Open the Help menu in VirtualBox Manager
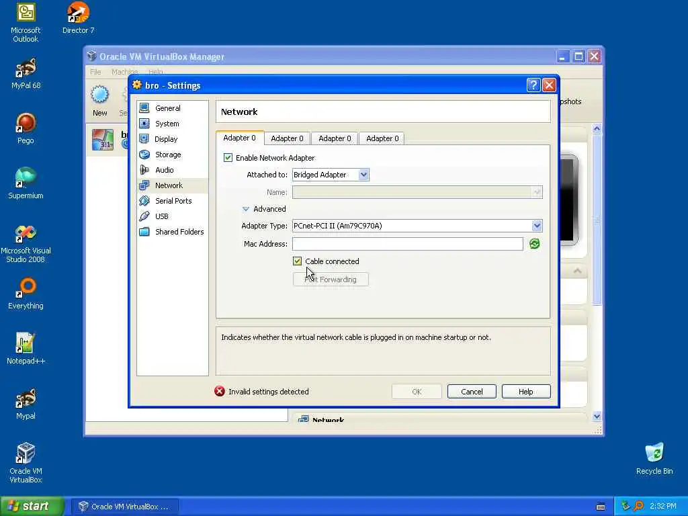The width and height of the screenshot is (688, 516). click(155, 71)
